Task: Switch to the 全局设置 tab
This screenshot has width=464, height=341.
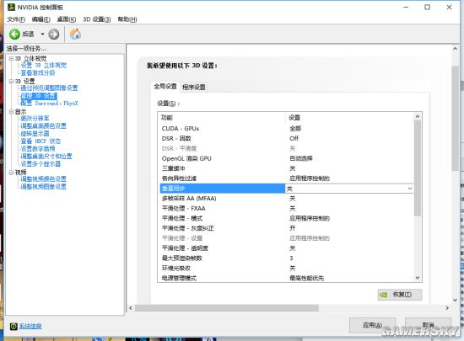Action: click(165, 87)
